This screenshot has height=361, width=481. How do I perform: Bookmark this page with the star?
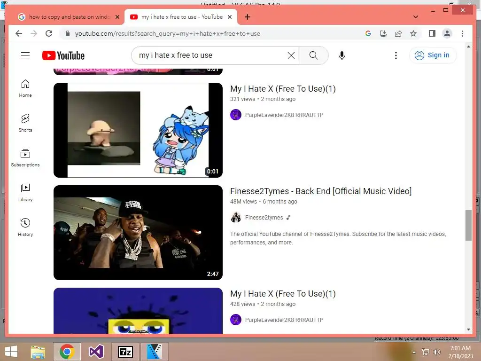(x=413, y=33)
